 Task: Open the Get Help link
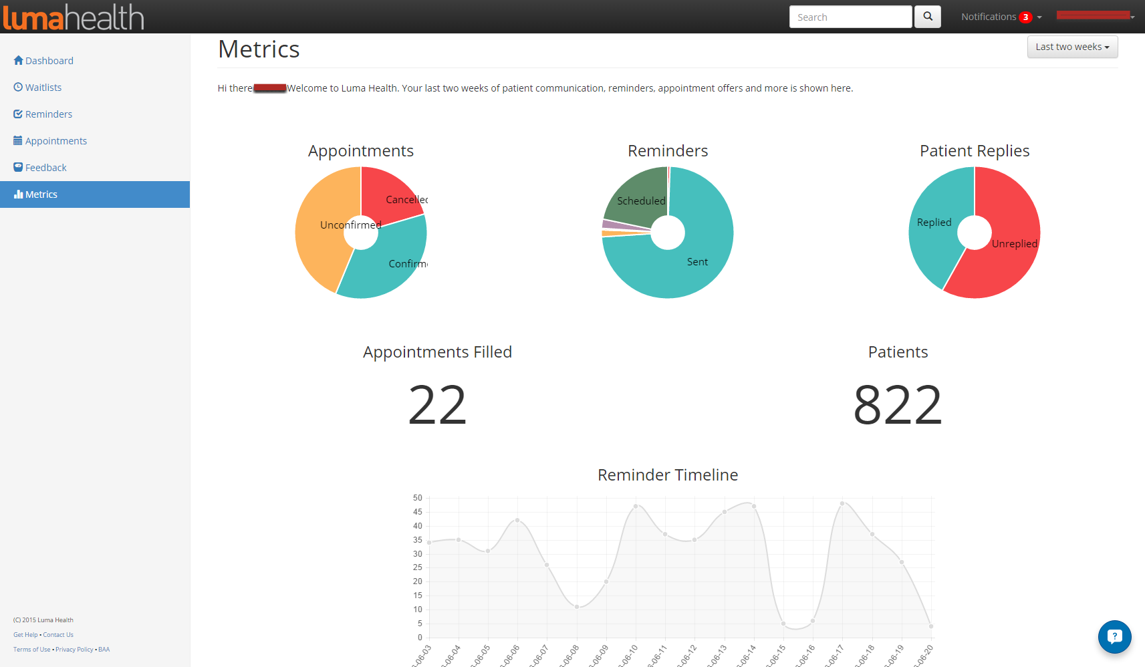[25, 635]
